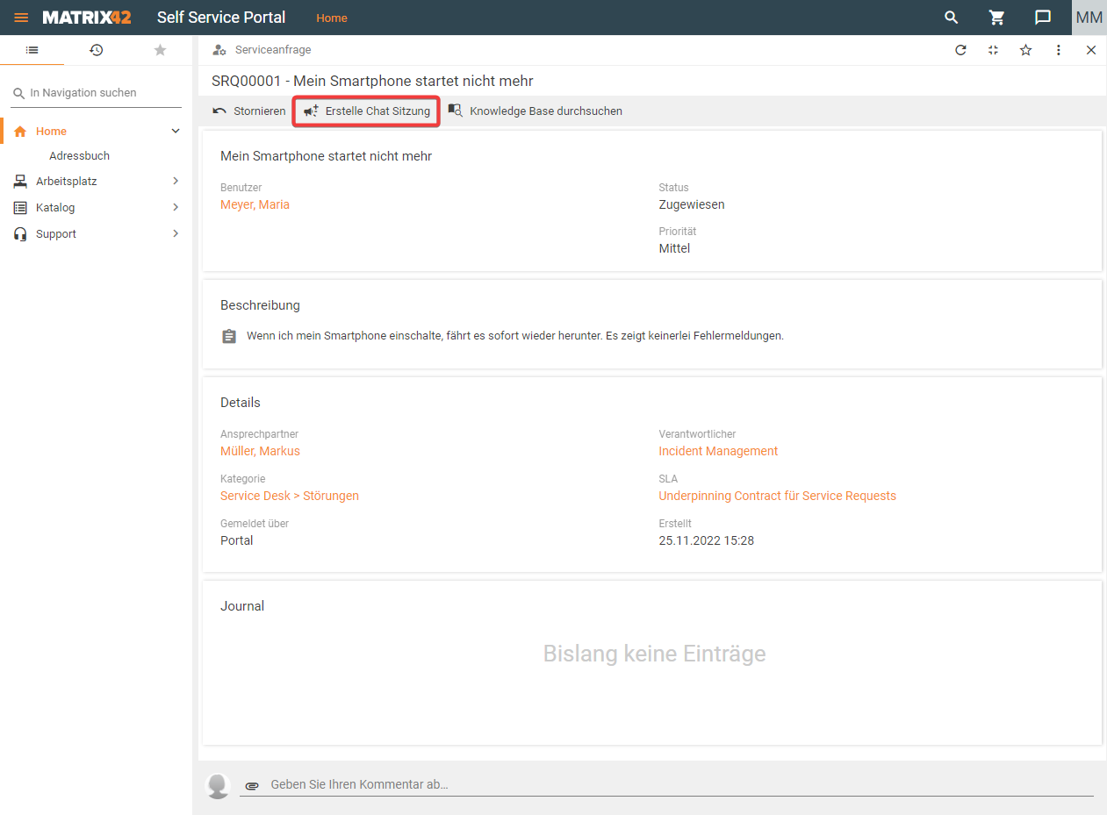This screenshot has height=815, width=1107.
Task: Click the refresh icon
Action: tap(960, 50)
